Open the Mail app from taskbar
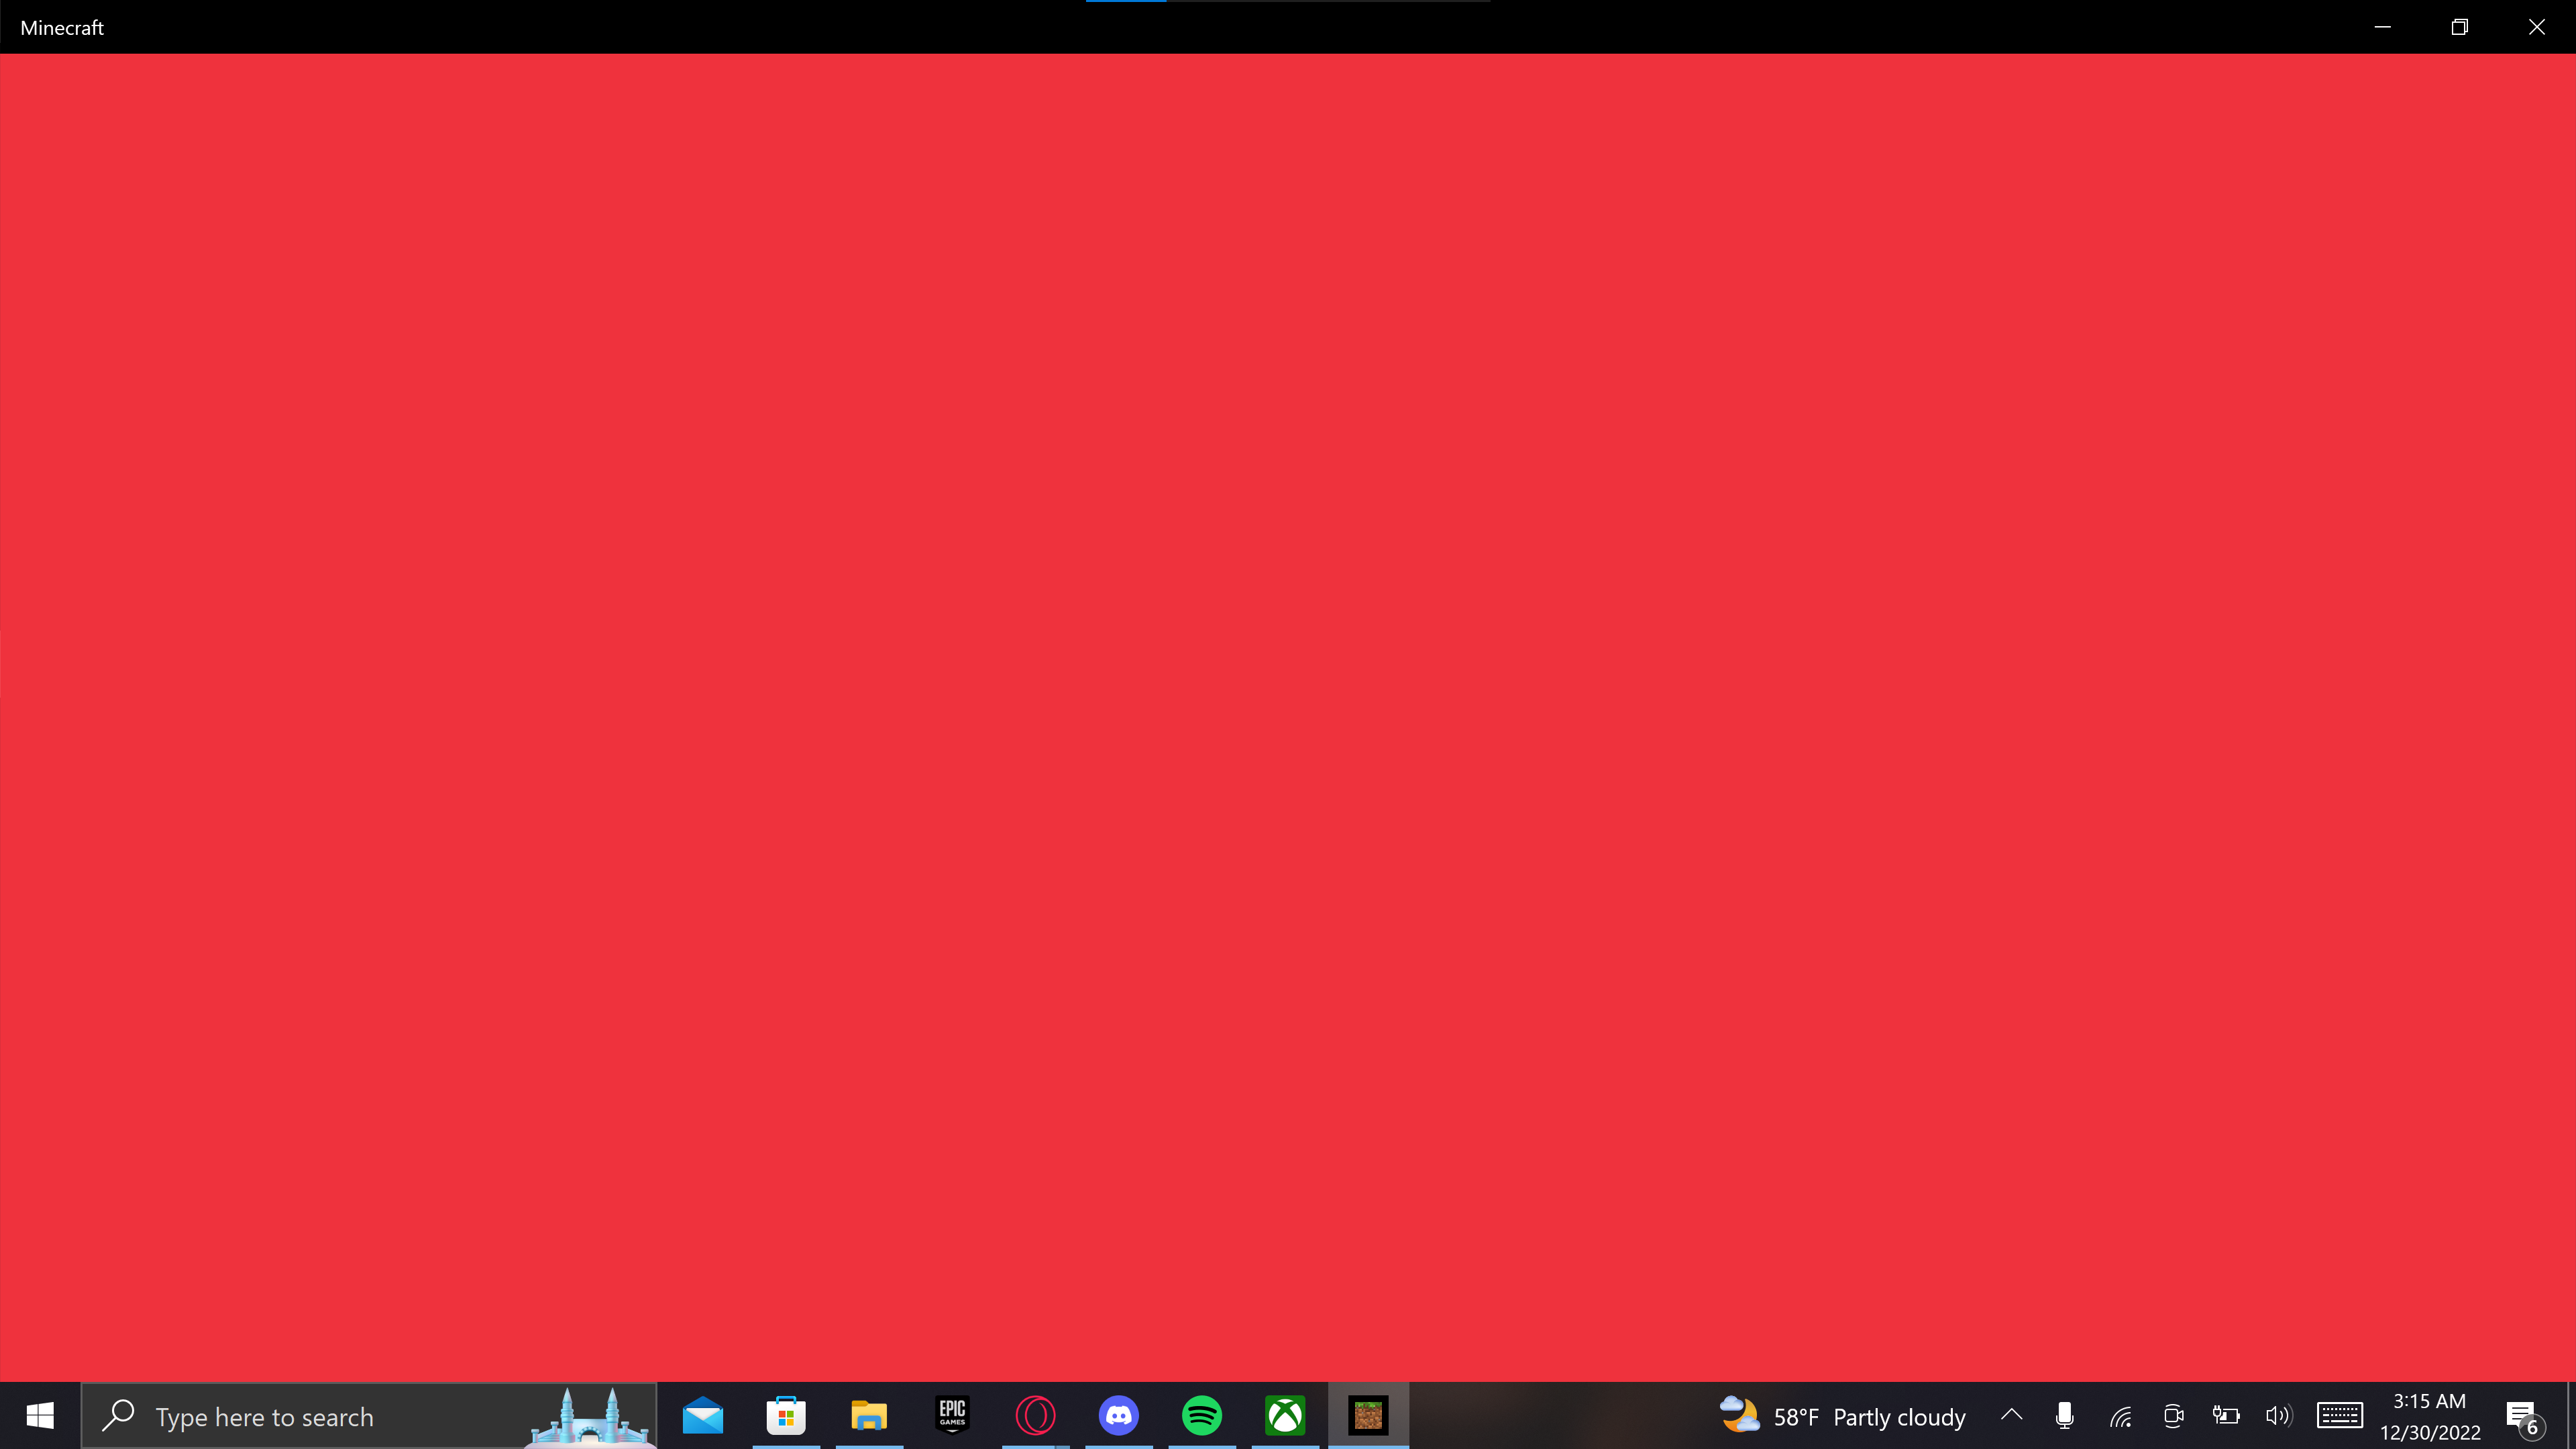The width and height of the screenshot is (2576, 1449). (703, 1416)
